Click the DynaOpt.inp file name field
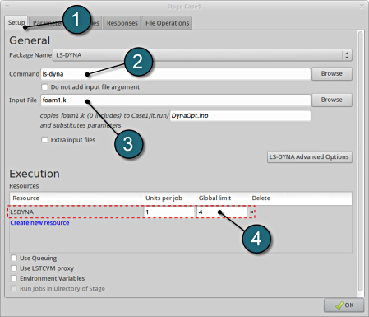The width and height of the screenshot is (369, 317). click(240, 115)
